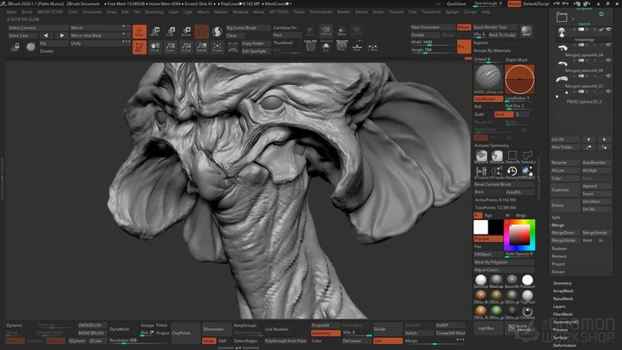Toggle the Zsub mode button
This screenshot has width=622, height=350.
coord(503,114)
